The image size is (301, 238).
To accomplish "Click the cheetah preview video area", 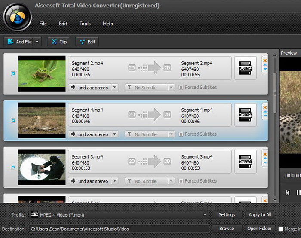I will tap(290, 113).
